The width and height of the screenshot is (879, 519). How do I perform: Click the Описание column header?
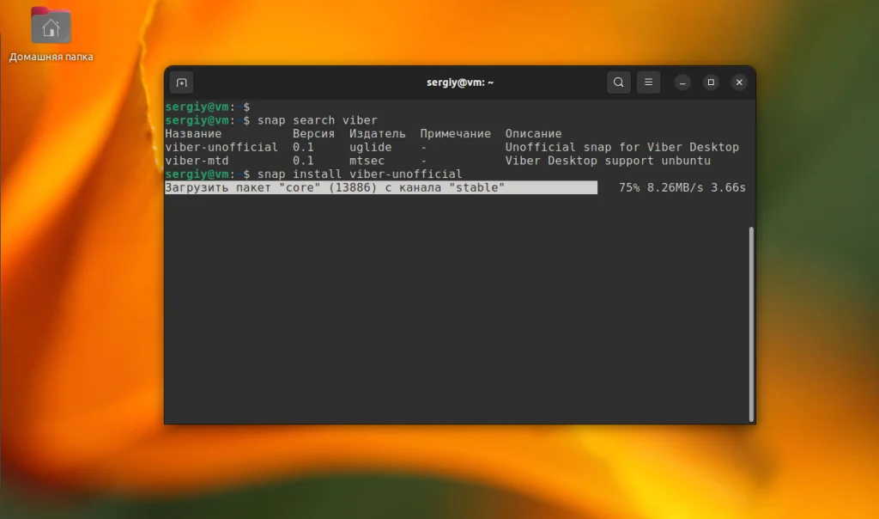(x=533, y=133)
